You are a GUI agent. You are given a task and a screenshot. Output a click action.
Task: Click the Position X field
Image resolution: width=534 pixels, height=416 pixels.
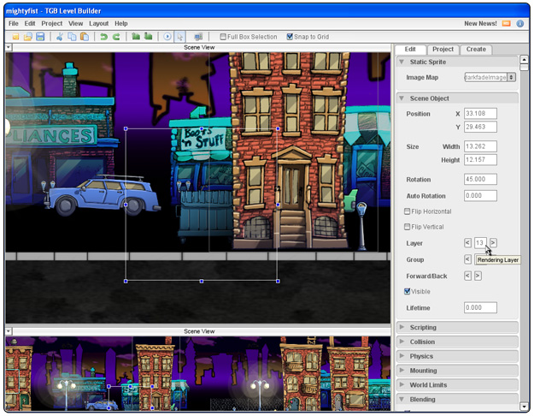(x=480, y=113)
